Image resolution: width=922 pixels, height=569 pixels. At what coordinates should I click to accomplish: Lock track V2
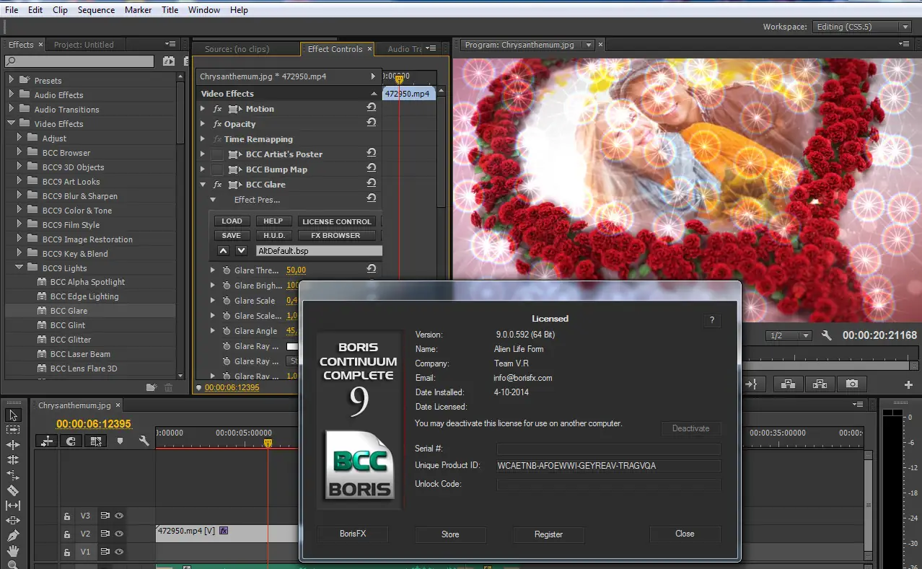(x=67, y=534)
